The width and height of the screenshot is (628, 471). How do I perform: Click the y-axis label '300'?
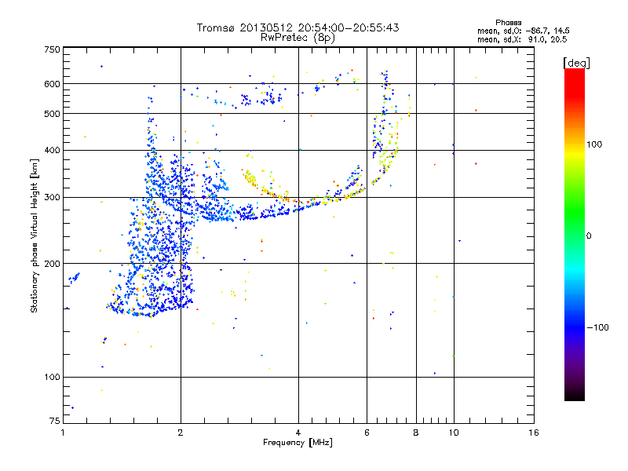pos(52,198)
